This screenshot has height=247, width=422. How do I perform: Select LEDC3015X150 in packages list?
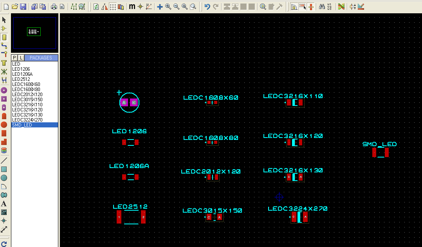coord(34,100)
